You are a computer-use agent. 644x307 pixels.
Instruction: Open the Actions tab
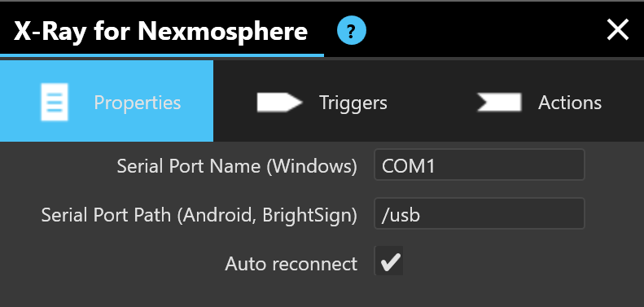tap(537, 101)
